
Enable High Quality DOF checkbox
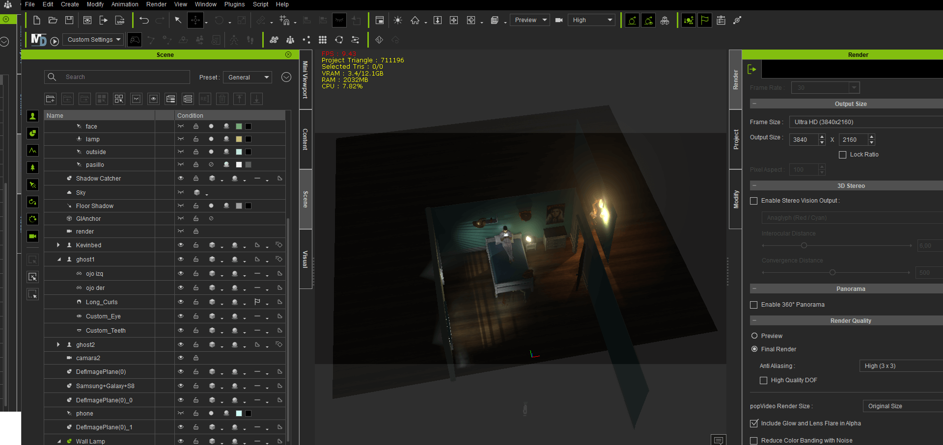pos(764,380)
